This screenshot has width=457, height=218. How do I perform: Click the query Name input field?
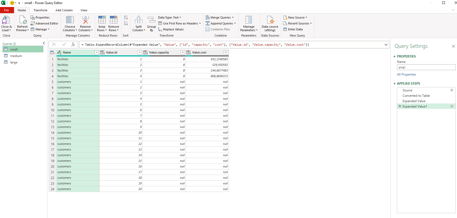(426, 67)
